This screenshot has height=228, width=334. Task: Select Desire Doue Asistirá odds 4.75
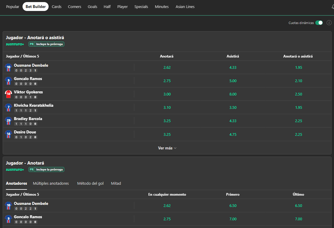pyautogui.click(x=233, y=134)
